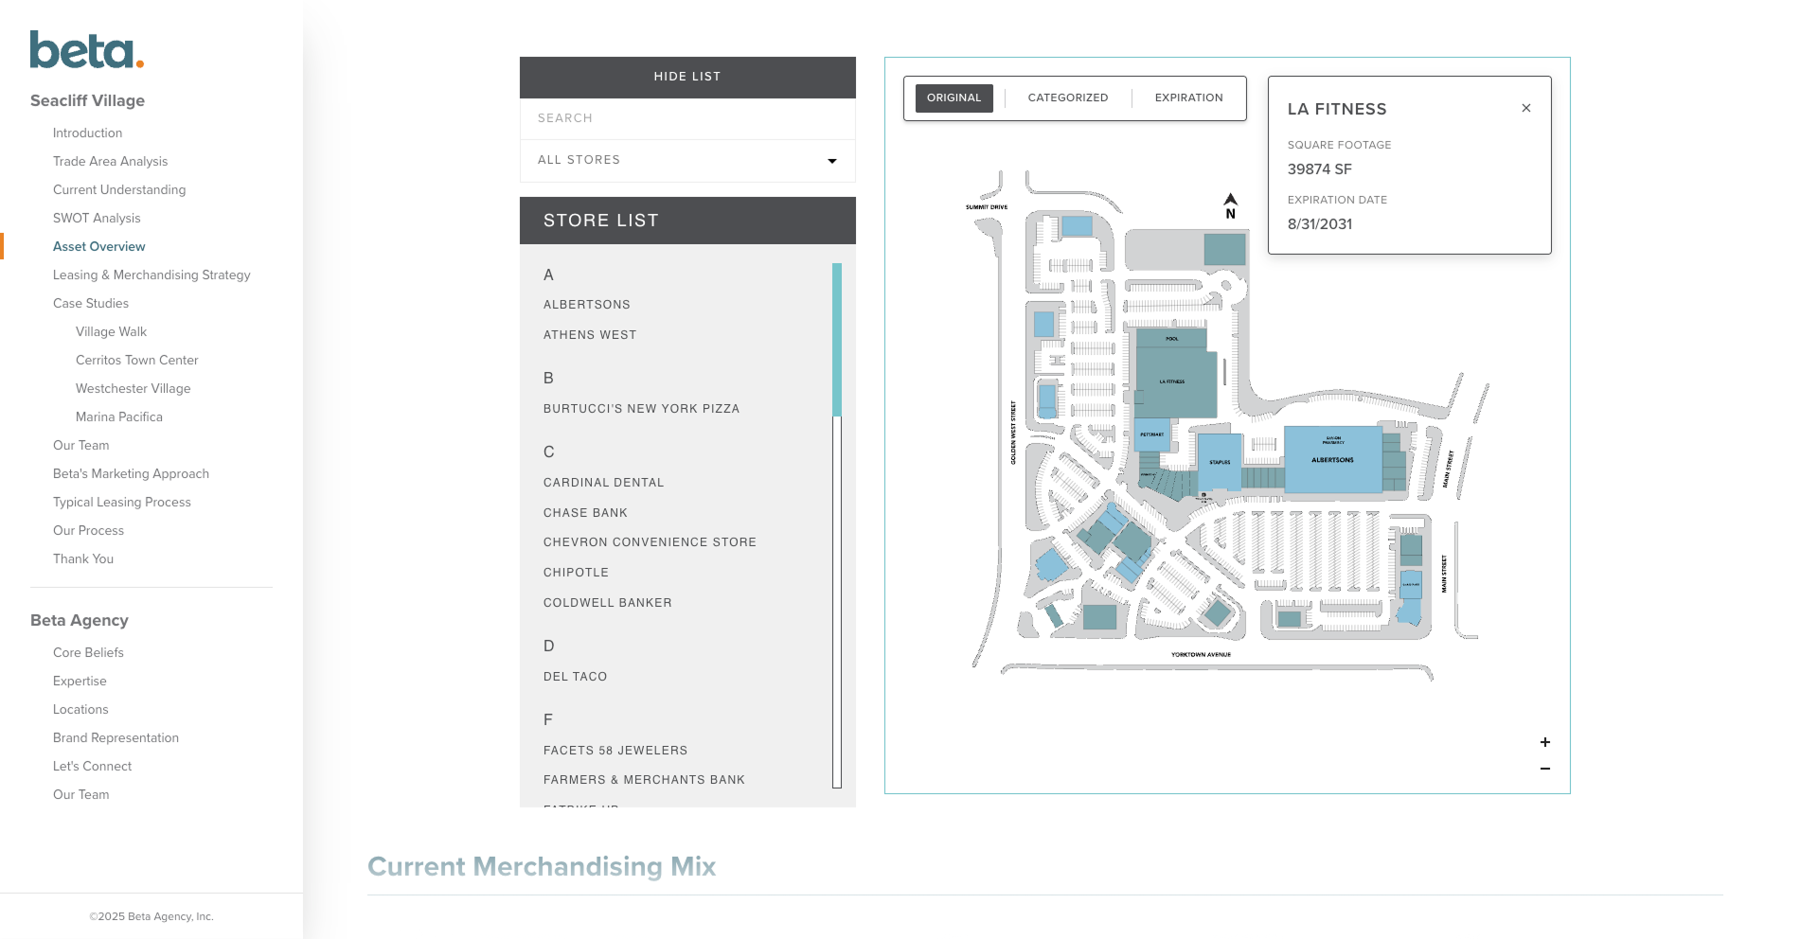
Task: Select Cardinal Dental in the list
Action: [x=604, y=483]
